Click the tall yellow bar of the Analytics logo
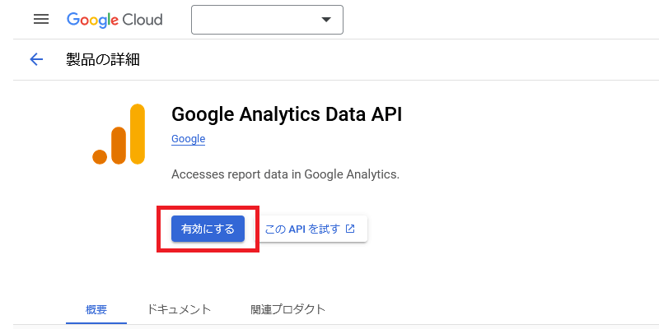 pyautogui.click(x=138, y=132)
